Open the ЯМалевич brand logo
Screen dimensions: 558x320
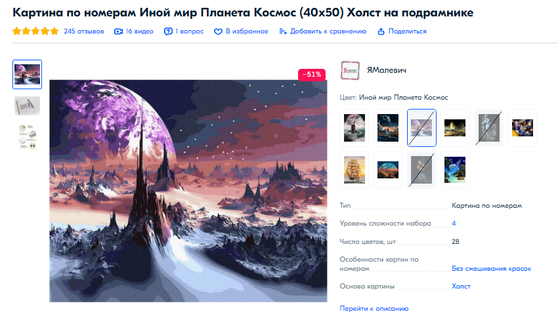pyautogui.click(x=350, y=70)
